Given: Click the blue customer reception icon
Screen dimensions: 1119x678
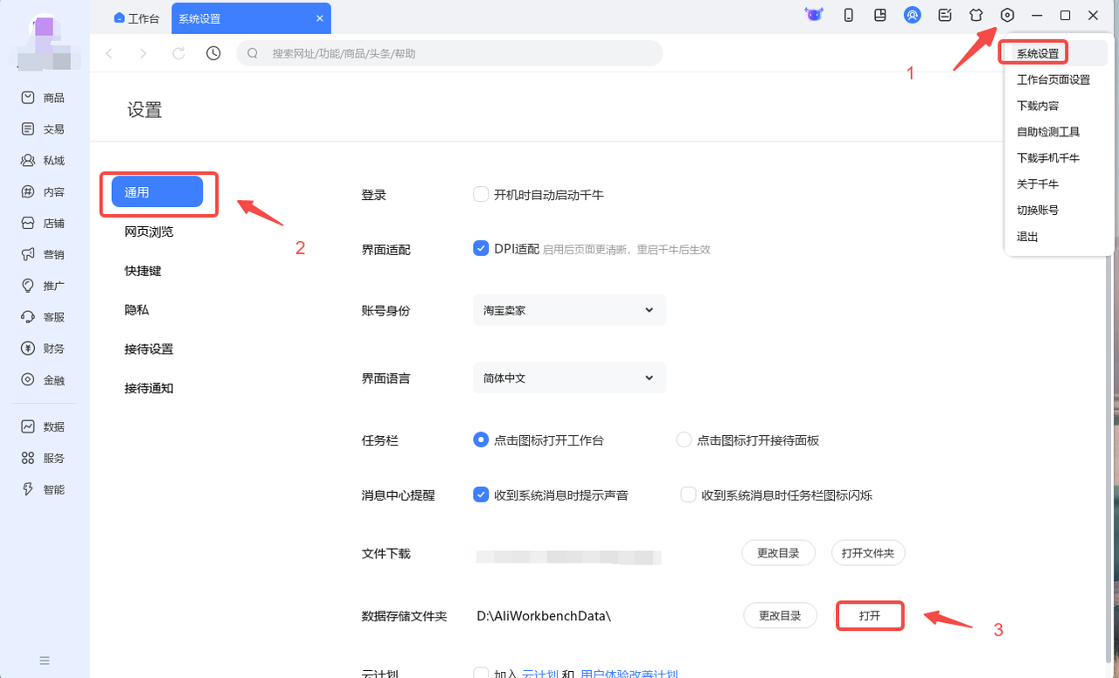Looking at the screenshot, I should [x=913, y=15].
